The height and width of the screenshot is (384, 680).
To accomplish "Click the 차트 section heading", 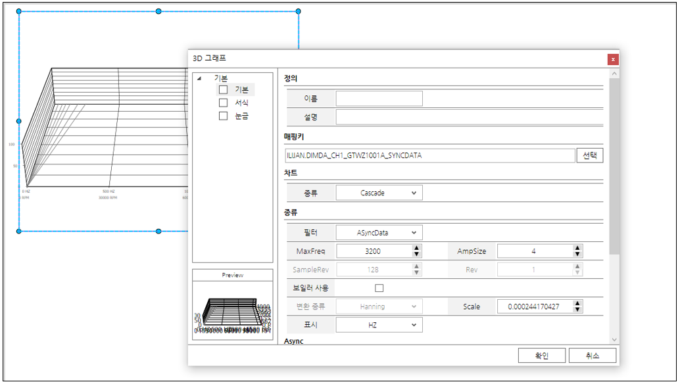I will 291,173.
